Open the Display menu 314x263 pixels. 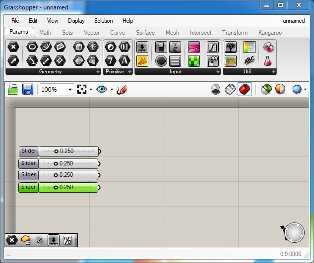pos(76,21)
